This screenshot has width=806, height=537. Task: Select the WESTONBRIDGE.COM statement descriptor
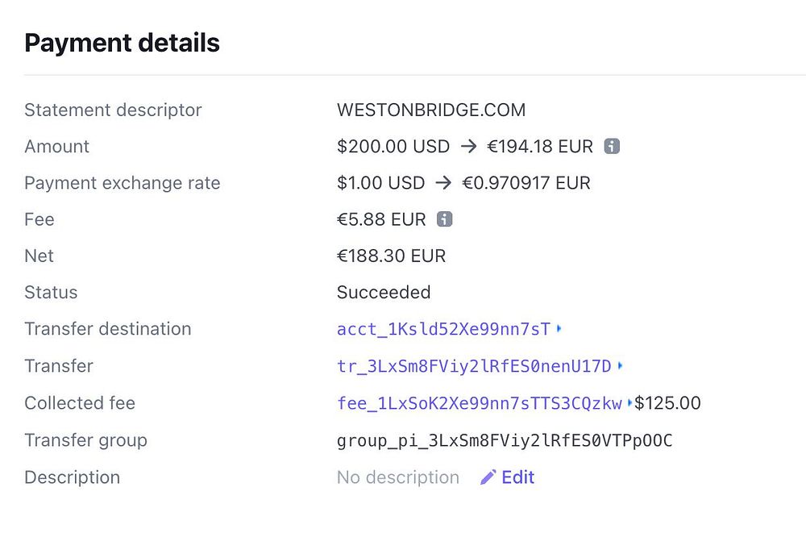click(431, 110)
